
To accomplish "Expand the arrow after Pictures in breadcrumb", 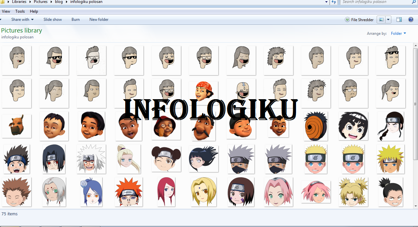I will coord(51,2).
